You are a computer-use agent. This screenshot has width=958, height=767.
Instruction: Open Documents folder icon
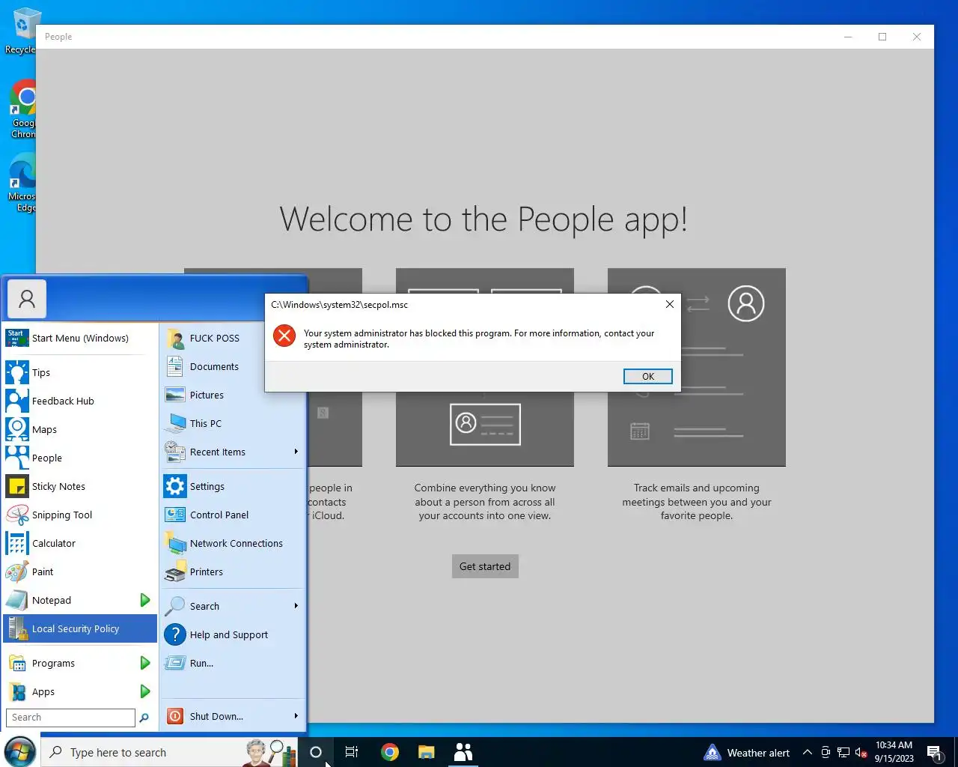click(x=175, y=366)
